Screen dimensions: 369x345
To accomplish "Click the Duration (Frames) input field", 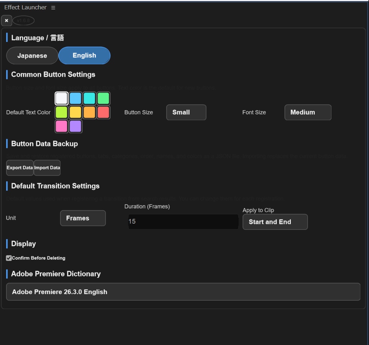I will [183, 222].
